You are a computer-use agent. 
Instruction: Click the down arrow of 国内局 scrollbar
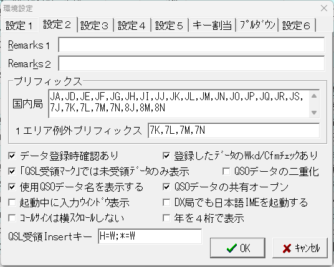pyautogui.click(x=314, y=112)
